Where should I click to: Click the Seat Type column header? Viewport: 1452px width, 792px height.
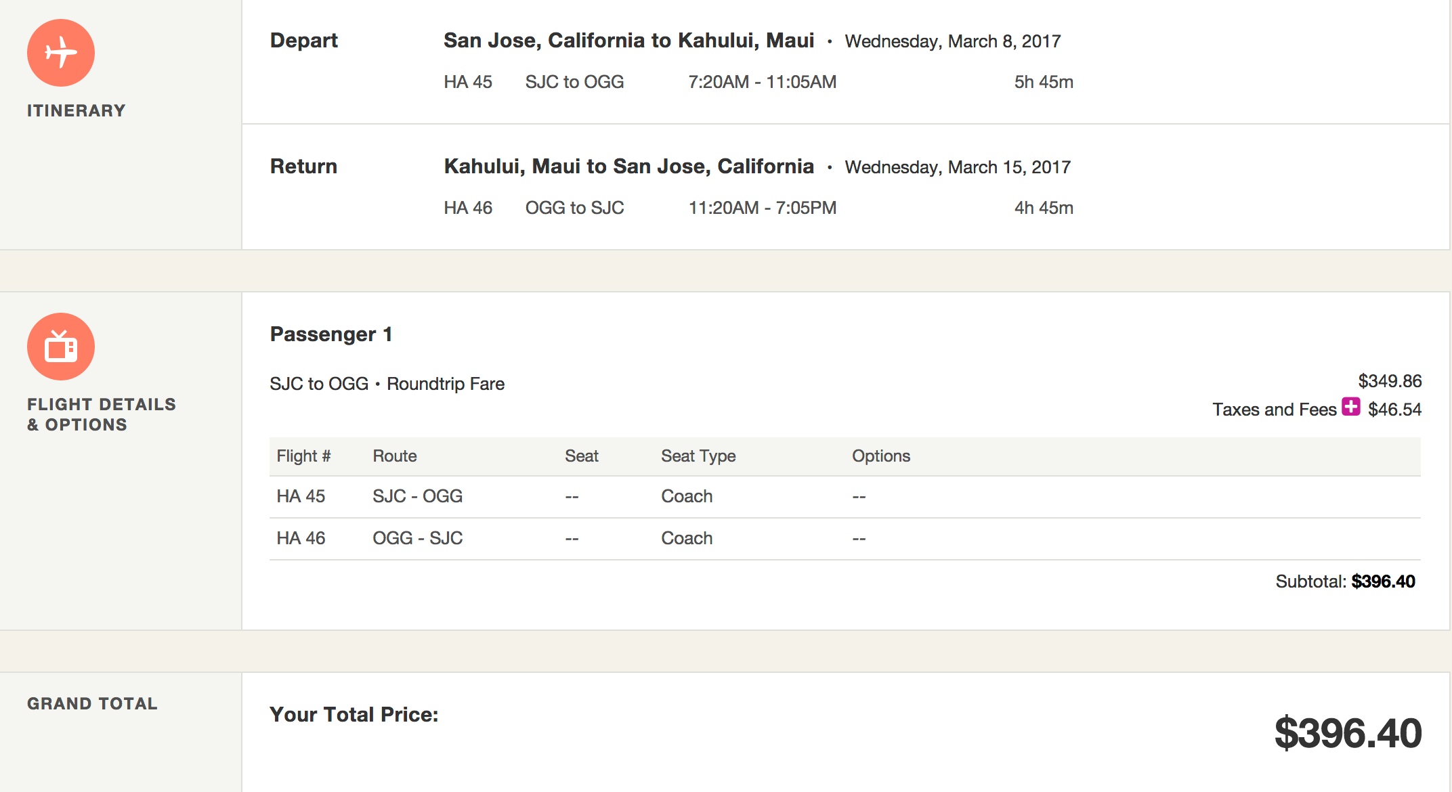(x=698, y=456)
